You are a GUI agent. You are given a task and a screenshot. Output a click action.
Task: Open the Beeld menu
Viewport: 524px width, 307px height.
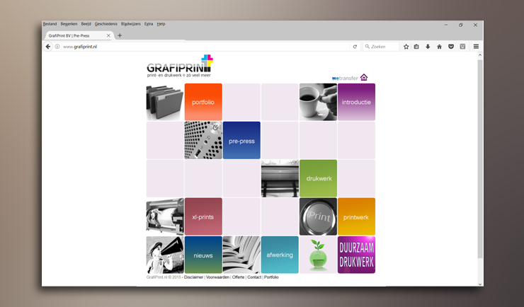[x=86, y=24]
